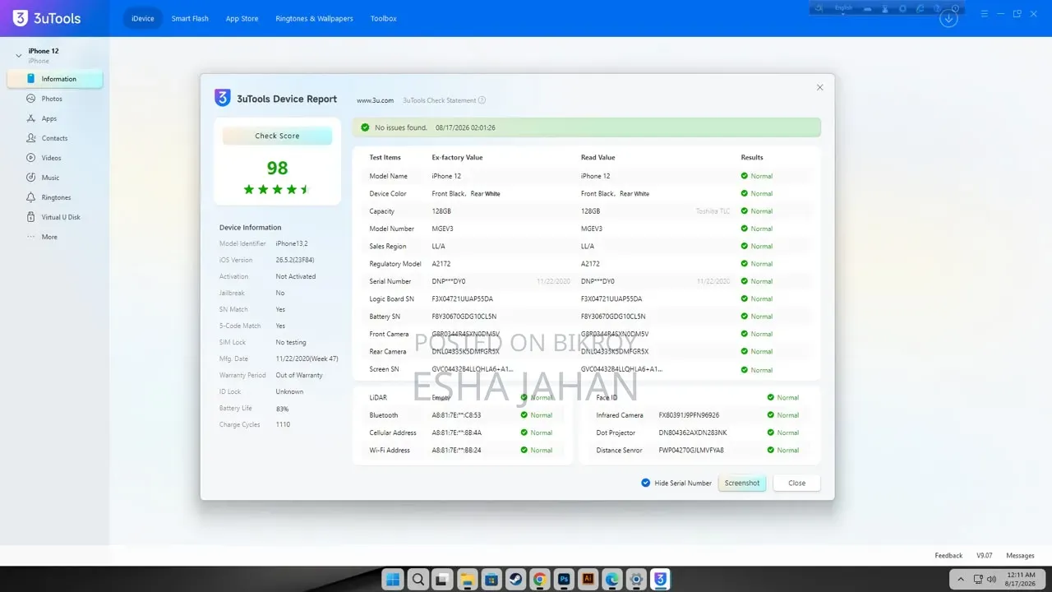Select Information in the sidebar
This screenshot has width=1052, height=592.
56,79
